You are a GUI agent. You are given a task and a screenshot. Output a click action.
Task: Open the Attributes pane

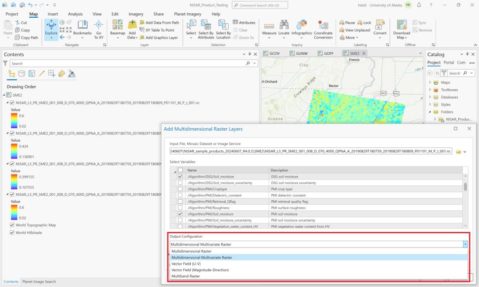[x=244, y=23]
